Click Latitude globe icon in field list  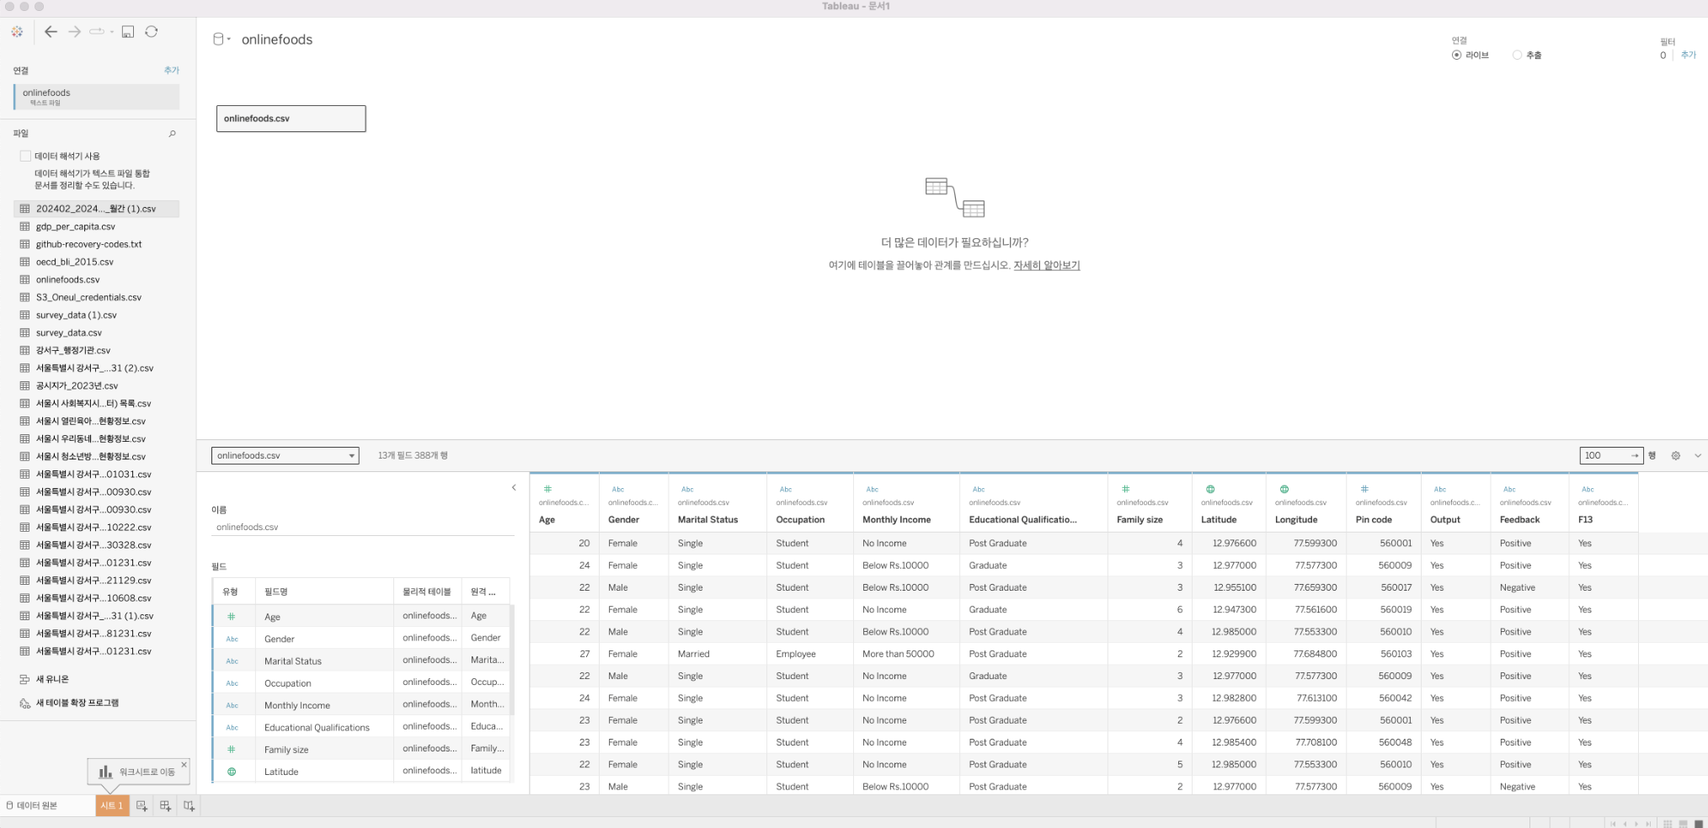point(232,772)
